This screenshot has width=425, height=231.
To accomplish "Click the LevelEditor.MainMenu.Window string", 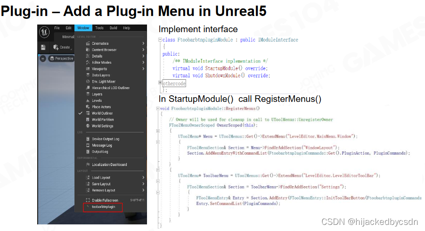I will click(321, 136).
